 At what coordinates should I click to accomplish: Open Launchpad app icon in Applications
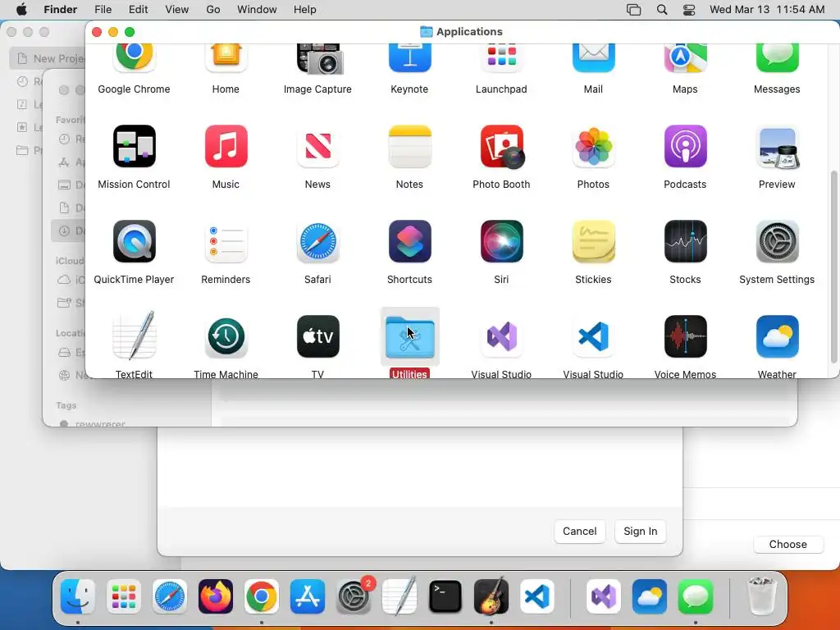coord(501,59)
